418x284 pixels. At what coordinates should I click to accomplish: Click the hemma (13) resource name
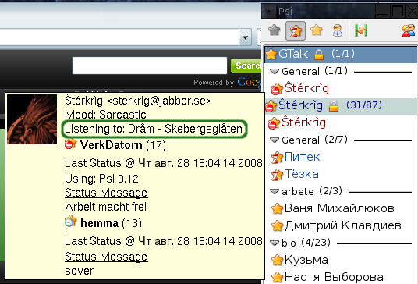point(111,223)
